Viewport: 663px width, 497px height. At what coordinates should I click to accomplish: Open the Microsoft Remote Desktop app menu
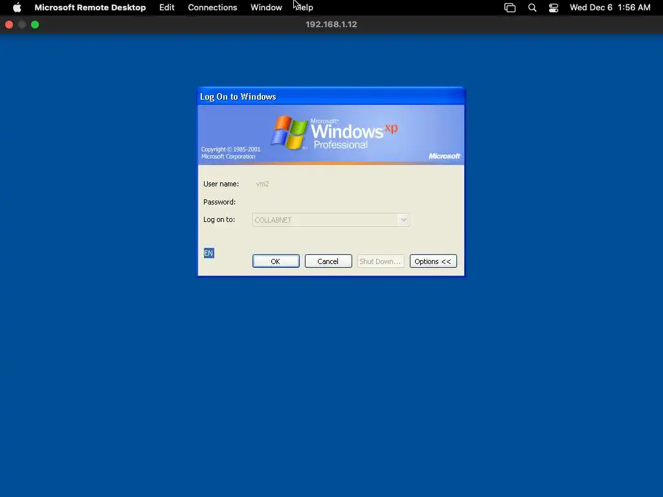(x=90, y=8)
